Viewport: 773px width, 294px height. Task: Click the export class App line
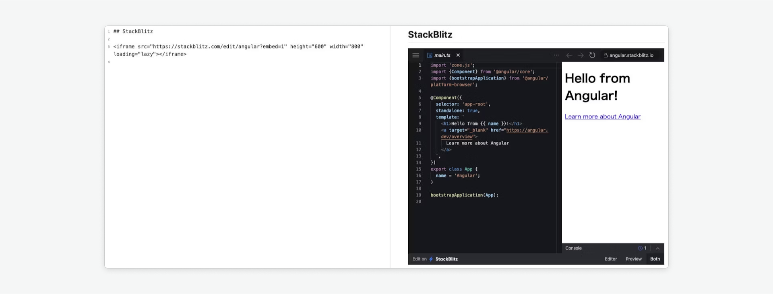[x=454, y=169]
